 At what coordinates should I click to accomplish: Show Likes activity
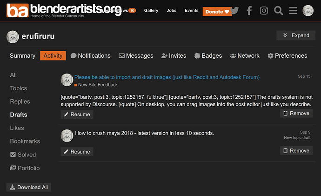pyautogui.click(x=17, y=128)
